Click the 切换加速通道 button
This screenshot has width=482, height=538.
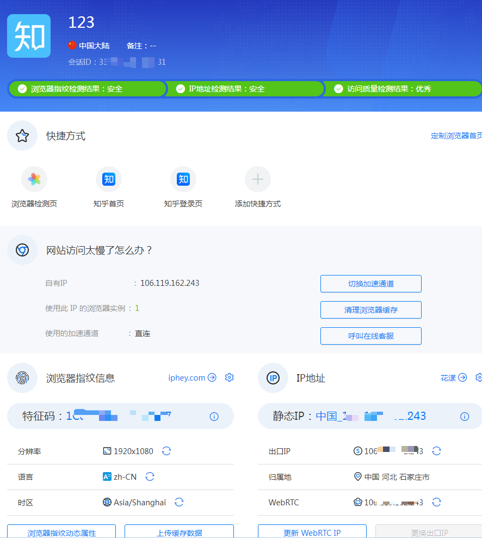click(370, 284)
